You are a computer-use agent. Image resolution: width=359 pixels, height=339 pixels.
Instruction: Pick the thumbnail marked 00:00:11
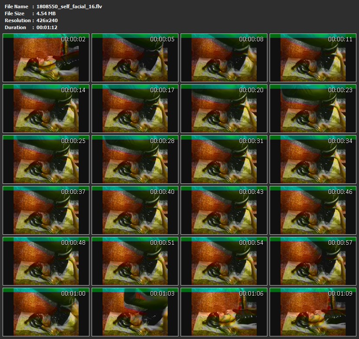pyautogui.click(x=313, y=58)
